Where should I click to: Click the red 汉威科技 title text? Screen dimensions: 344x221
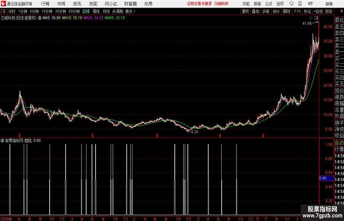tap(221, 4)
